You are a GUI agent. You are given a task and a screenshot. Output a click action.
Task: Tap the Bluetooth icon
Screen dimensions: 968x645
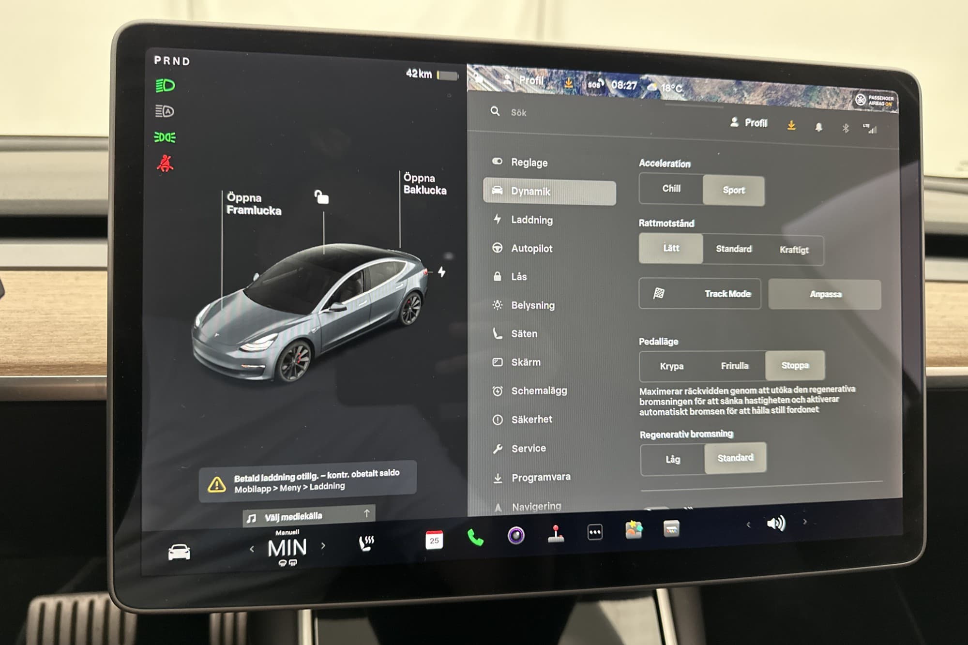pos(845,128)
